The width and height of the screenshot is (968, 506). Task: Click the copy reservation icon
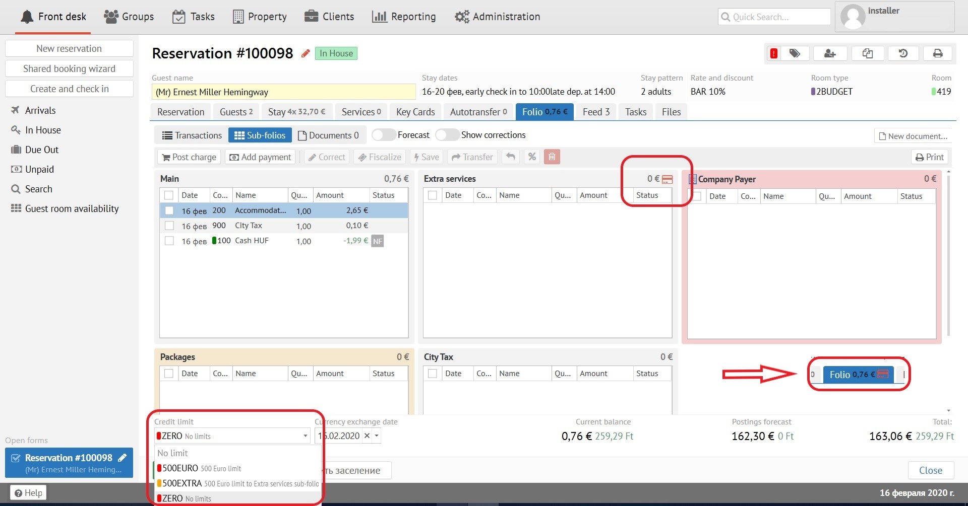pos(867,53)
